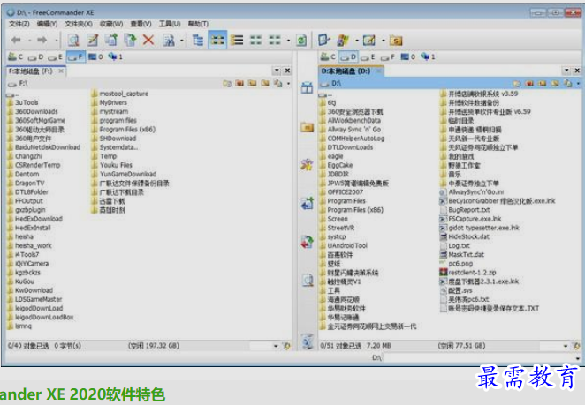Click the desktop icon labeled 0 in left drive bar

tap(95, 57)
